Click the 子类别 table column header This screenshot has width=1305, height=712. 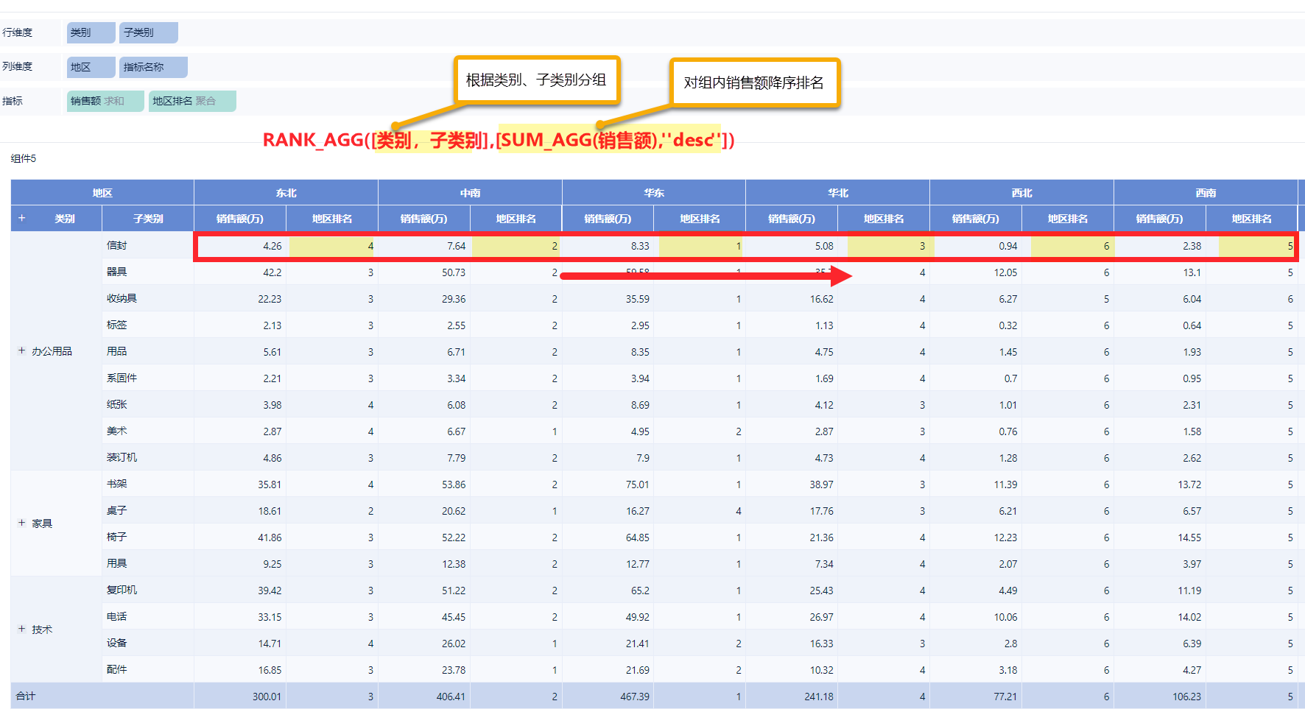(x=148, y=219)
